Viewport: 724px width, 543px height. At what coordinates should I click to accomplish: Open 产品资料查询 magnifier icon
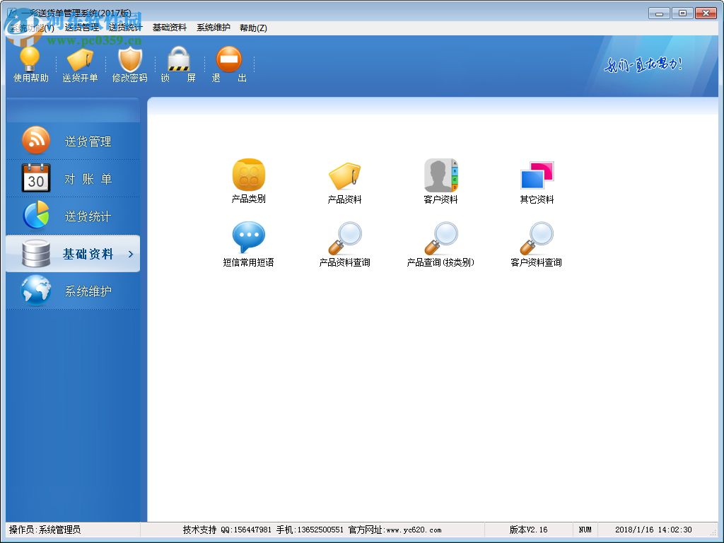344,238
